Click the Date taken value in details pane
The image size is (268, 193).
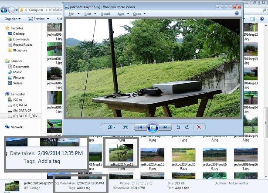90,183
